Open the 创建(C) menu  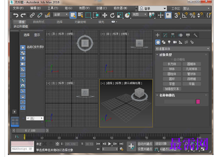[x=101, y=8]
